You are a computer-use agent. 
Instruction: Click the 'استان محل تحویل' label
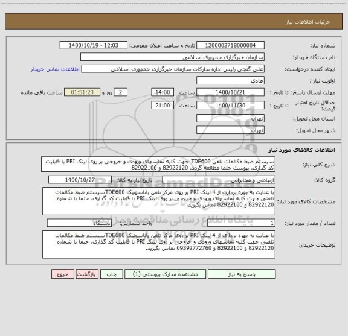(x=314, y=119)
